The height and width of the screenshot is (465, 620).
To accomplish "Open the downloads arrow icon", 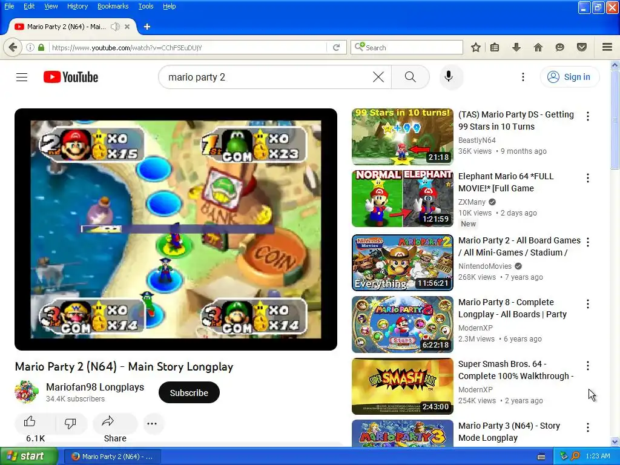I will [x=516, y=47].
